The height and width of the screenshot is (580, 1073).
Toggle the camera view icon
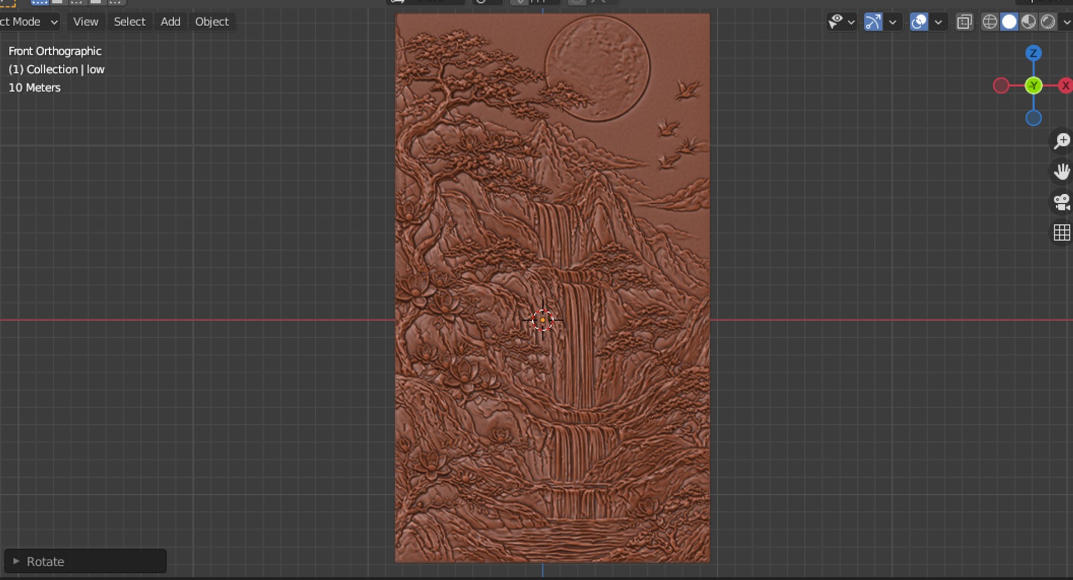[1061, 202]
